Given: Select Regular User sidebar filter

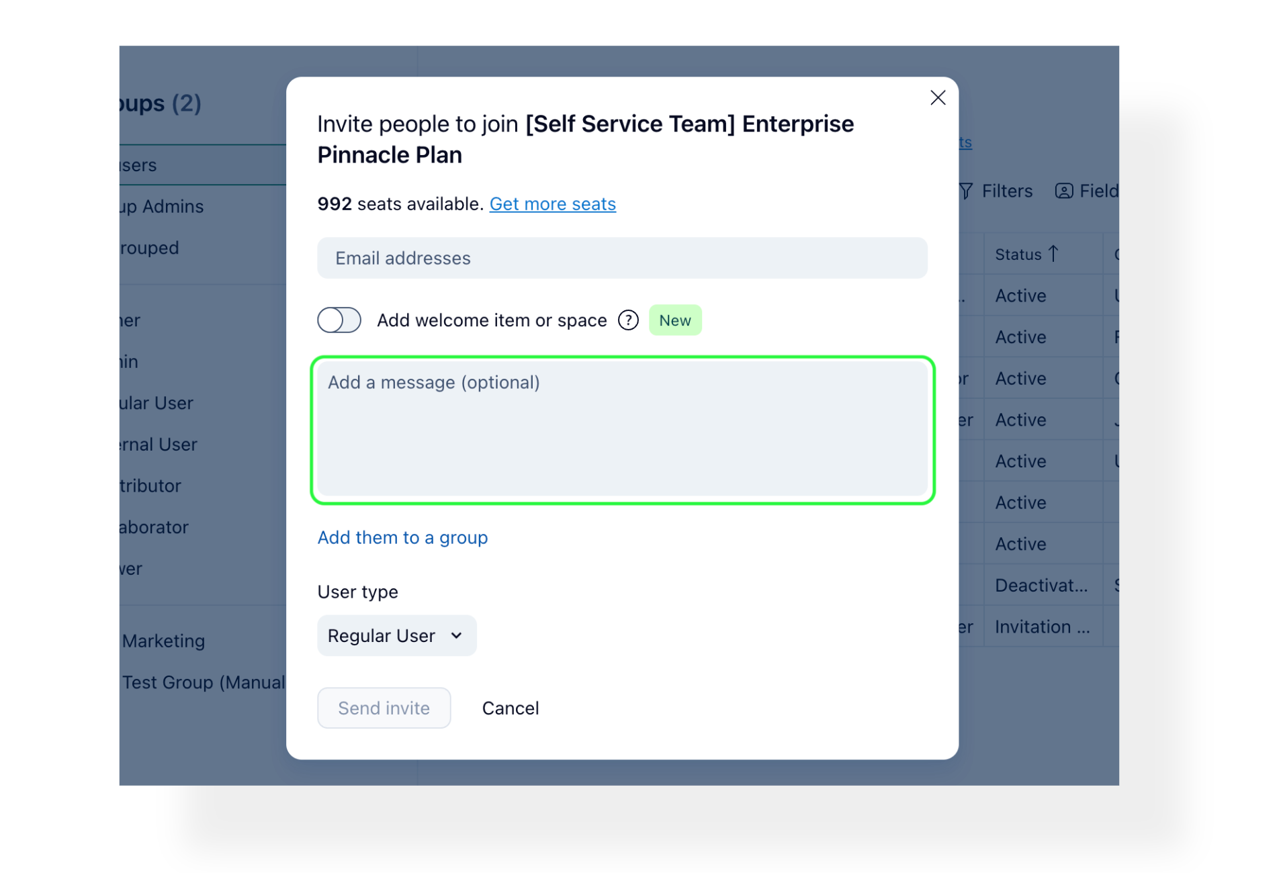Looking at the screenshot, I should pos(157,403).
